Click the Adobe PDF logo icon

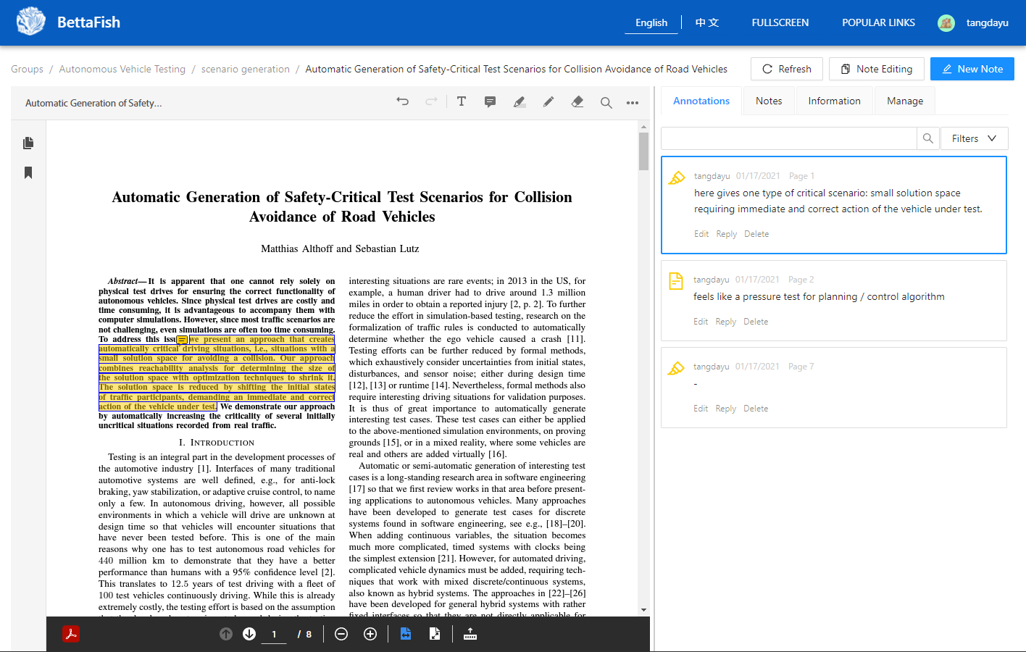(x=71, y=634)
